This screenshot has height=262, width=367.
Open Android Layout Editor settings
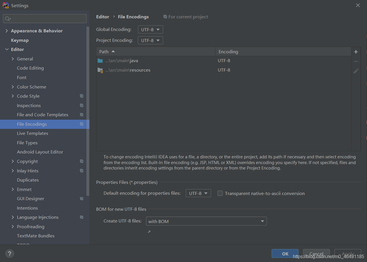coord(40,152)
